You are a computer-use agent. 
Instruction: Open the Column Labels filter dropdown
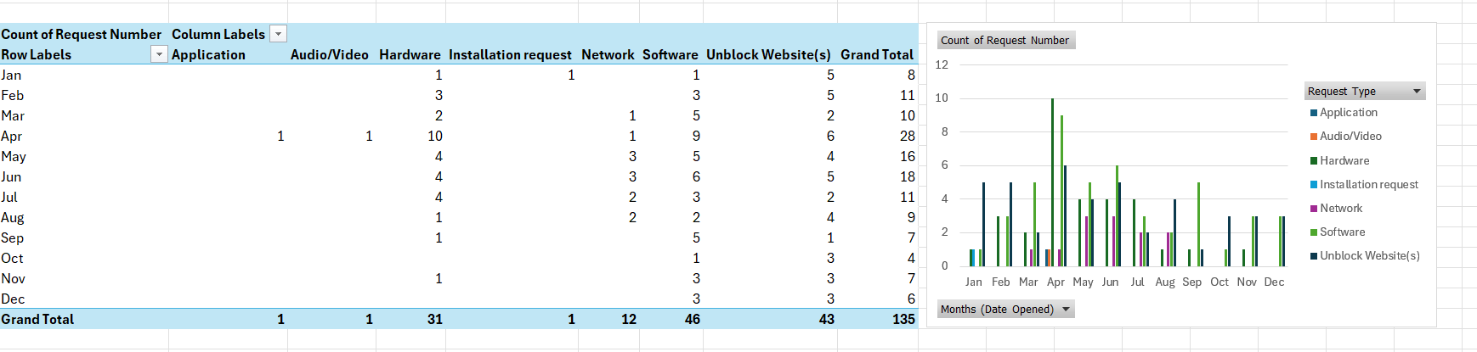click(x=278, y=34)
